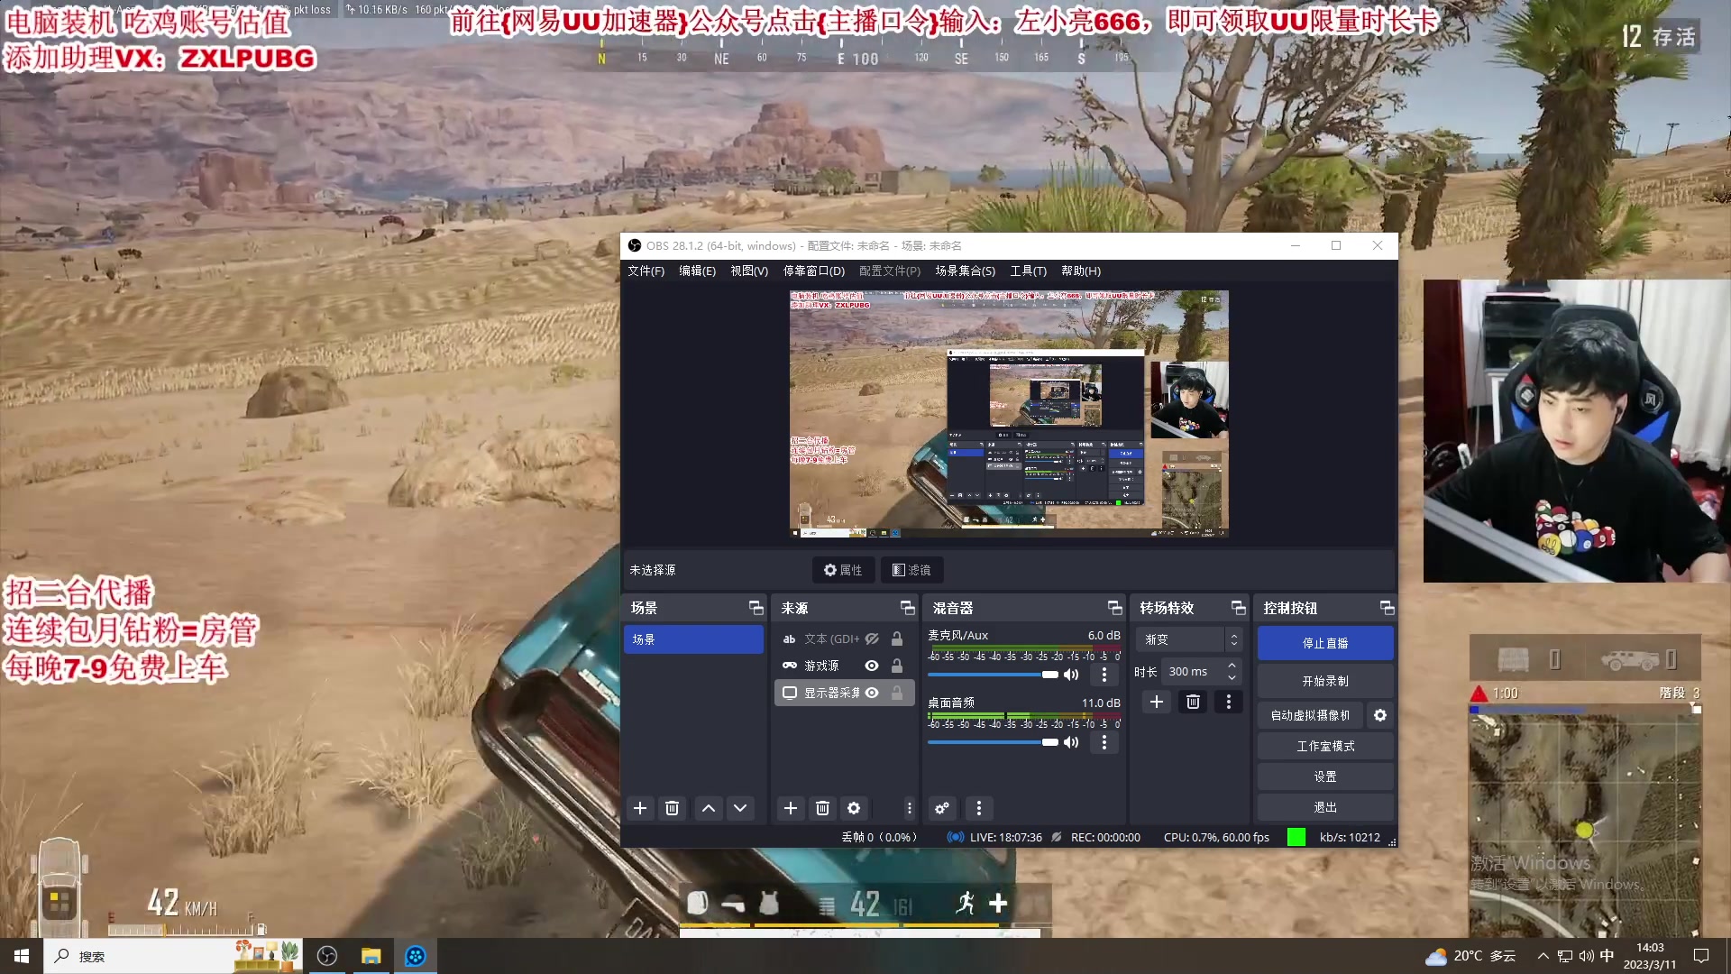Open the 渐变 transition dropdown
Screen dimensions: 1731x974
(1188, 639)
